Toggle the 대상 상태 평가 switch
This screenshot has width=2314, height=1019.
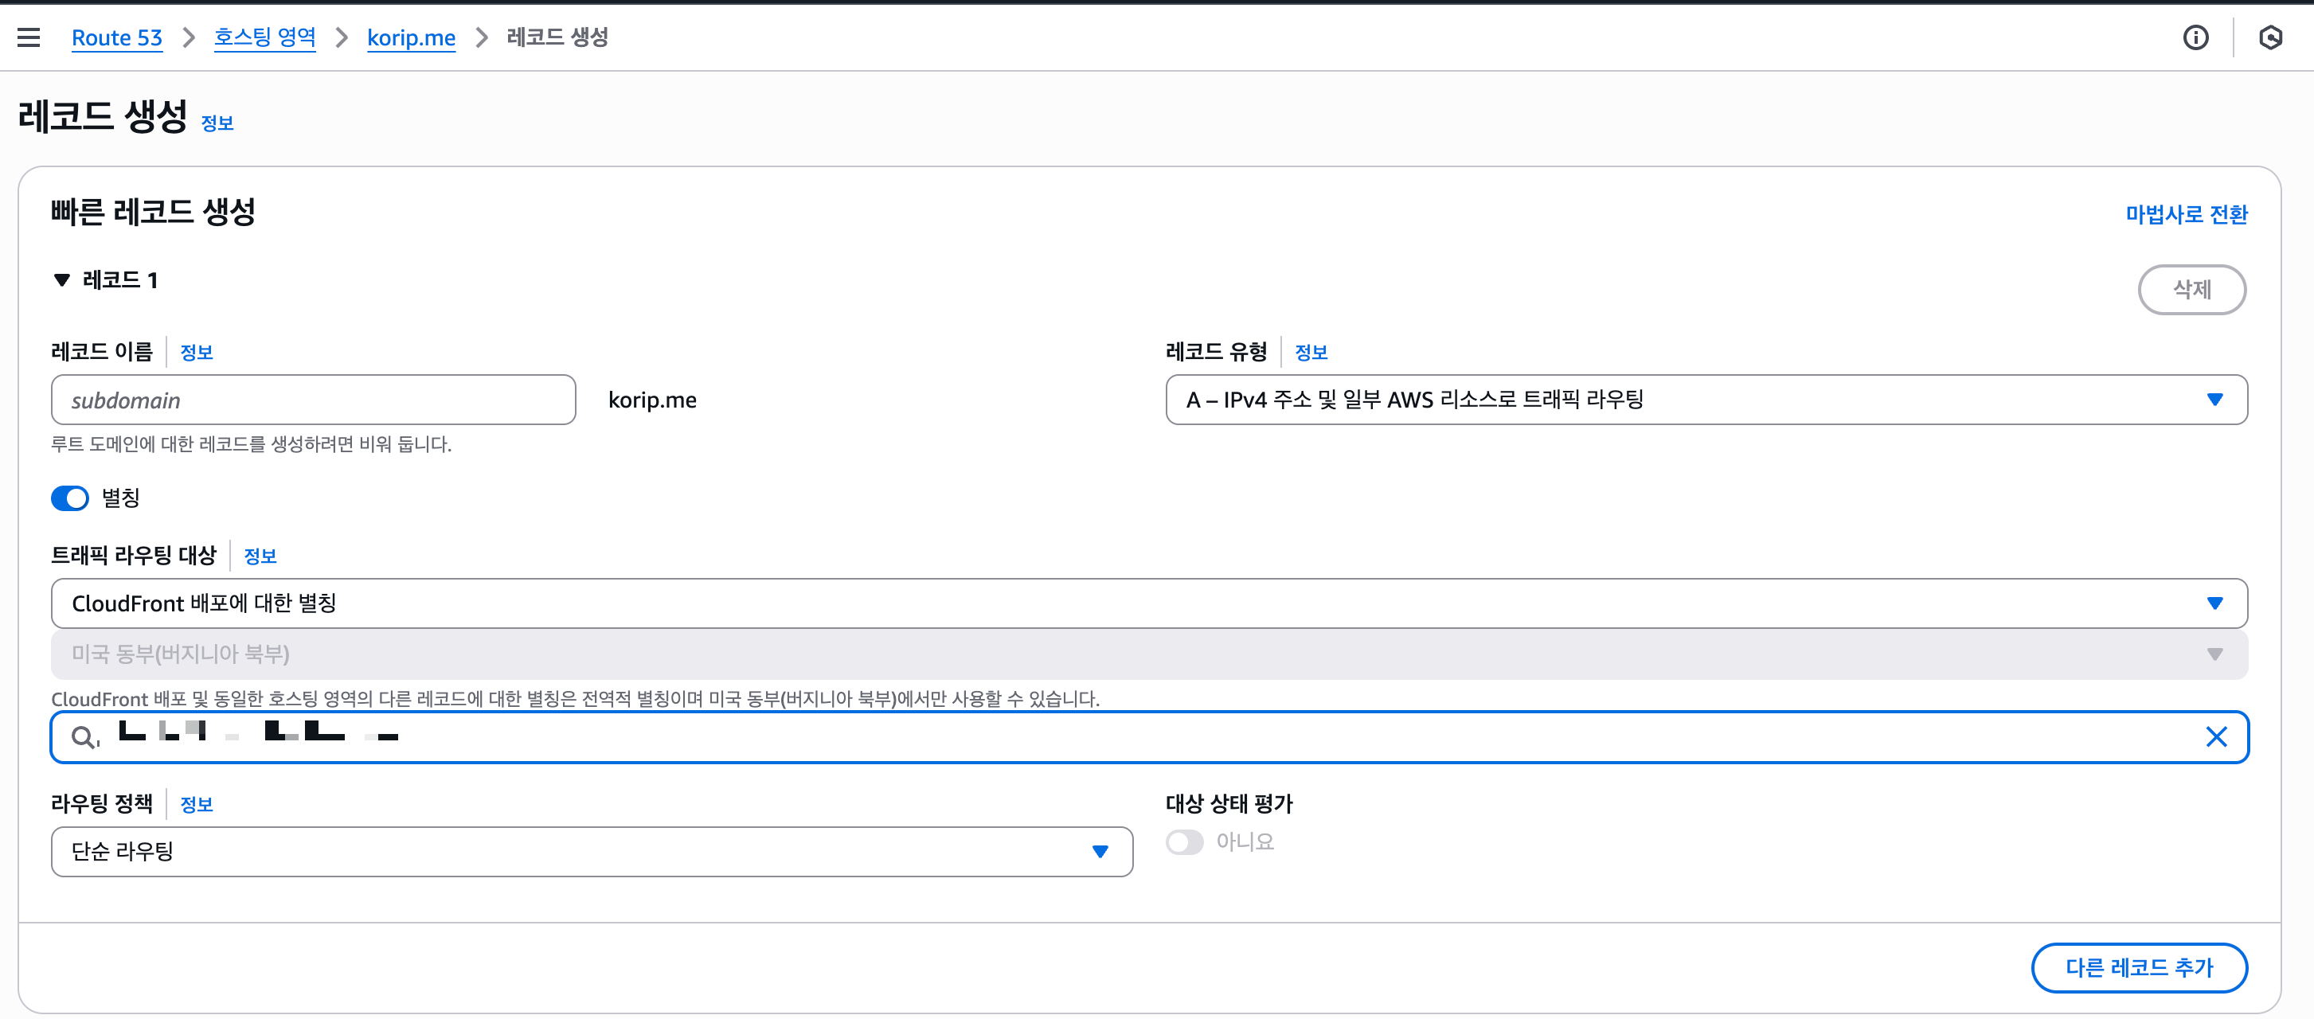1184,842
